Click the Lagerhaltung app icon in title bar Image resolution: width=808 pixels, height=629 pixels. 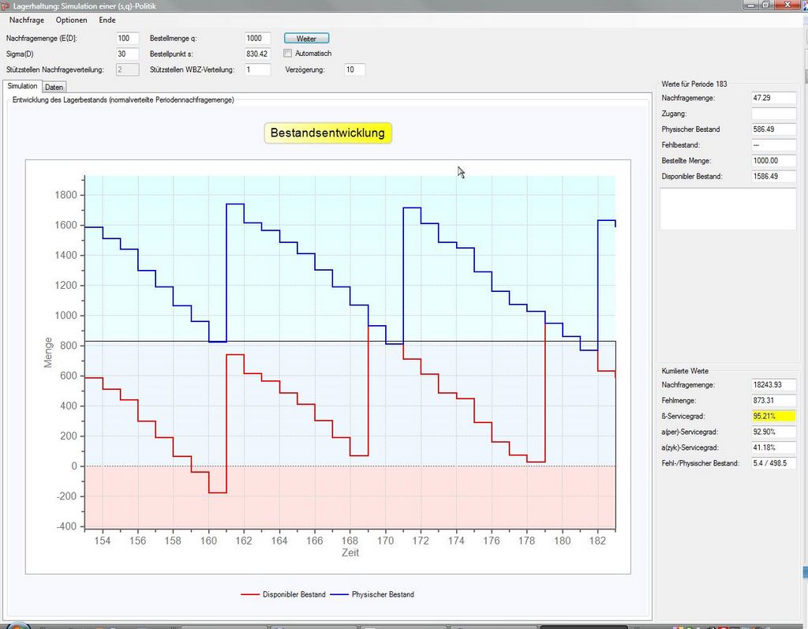click(x=6, y=6)
